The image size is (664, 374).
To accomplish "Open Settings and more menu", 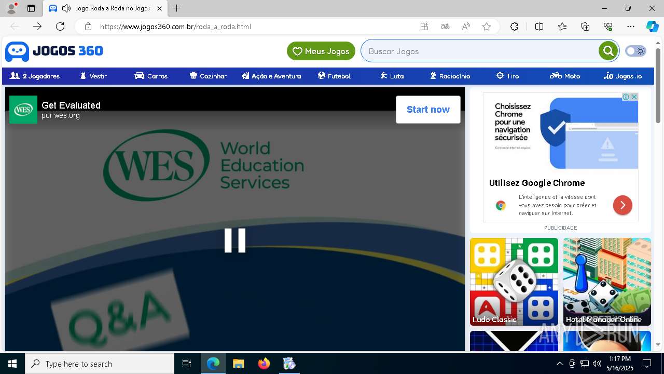I will (x=631, y=26).
